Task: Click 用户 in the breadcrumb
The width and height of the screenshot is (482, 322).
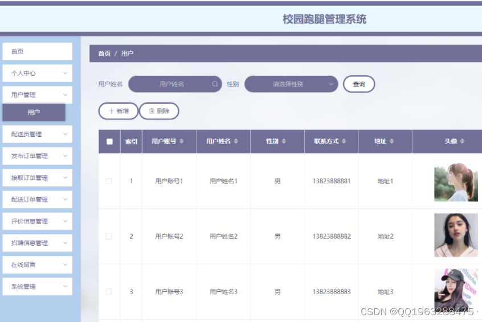Action: (x=127, y=54)
